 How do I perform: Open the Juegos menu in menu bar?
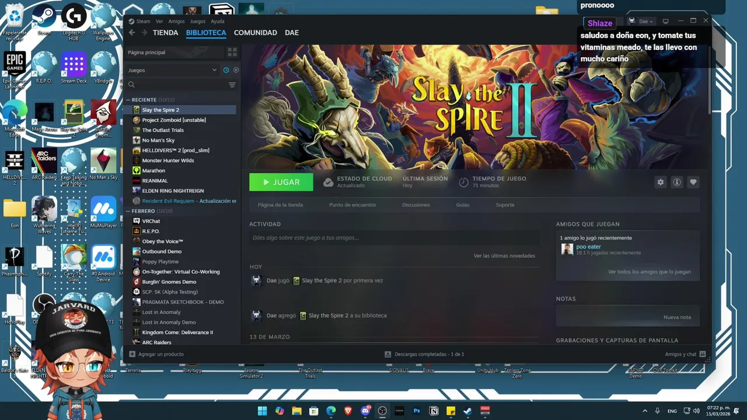pos(198,21)
